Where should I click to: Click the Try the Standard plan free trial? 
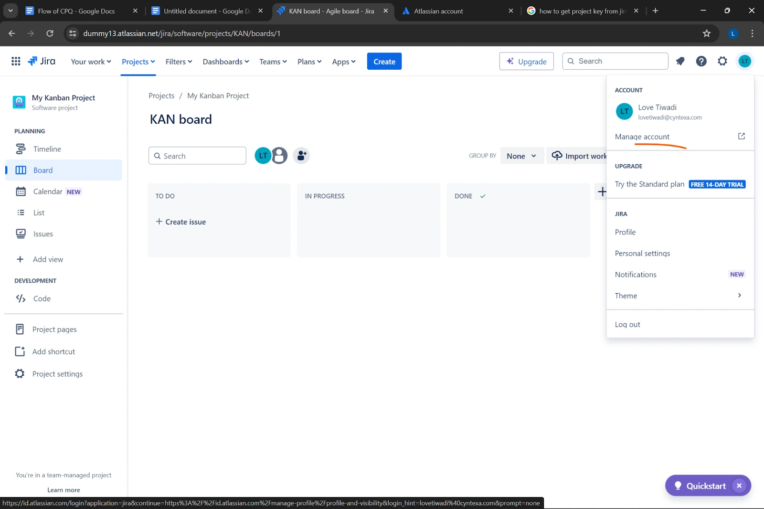[649, 184]
